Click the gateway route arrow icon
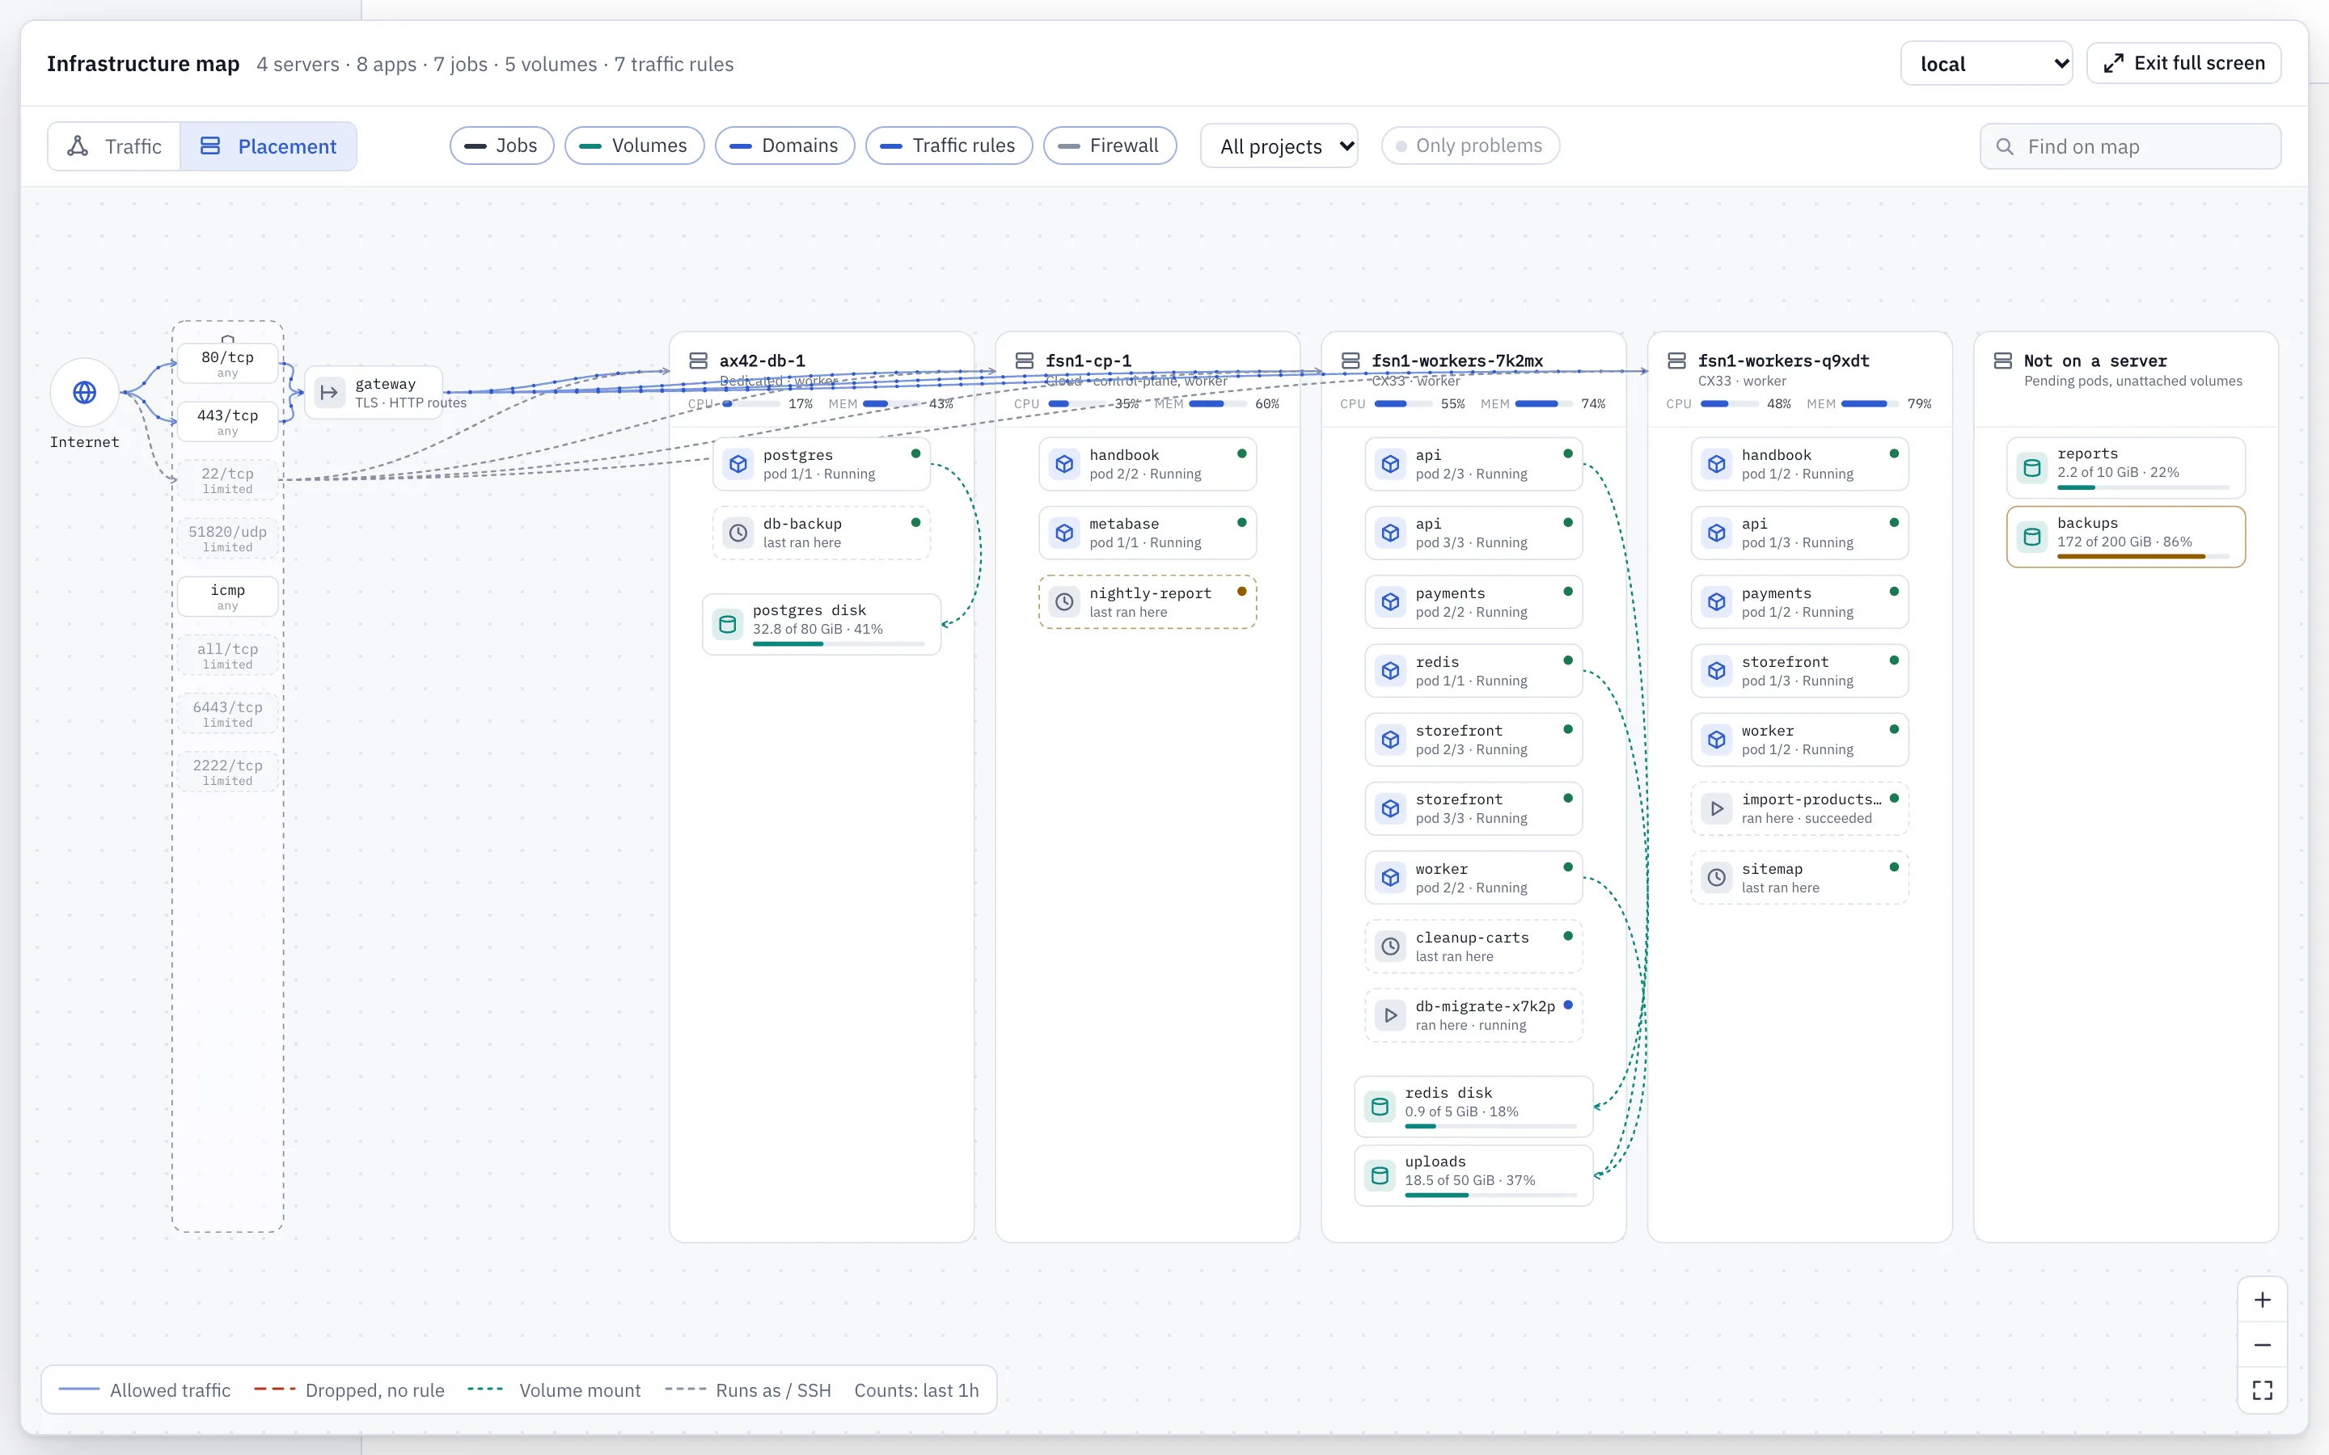This screenshot has width=2329, height=1455. pyautogui.click(x=329, y=393)
